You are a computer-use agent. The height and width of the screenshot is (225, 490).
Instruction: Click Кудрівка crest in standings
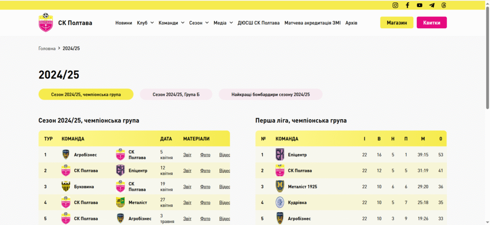[x=279, y=202]
